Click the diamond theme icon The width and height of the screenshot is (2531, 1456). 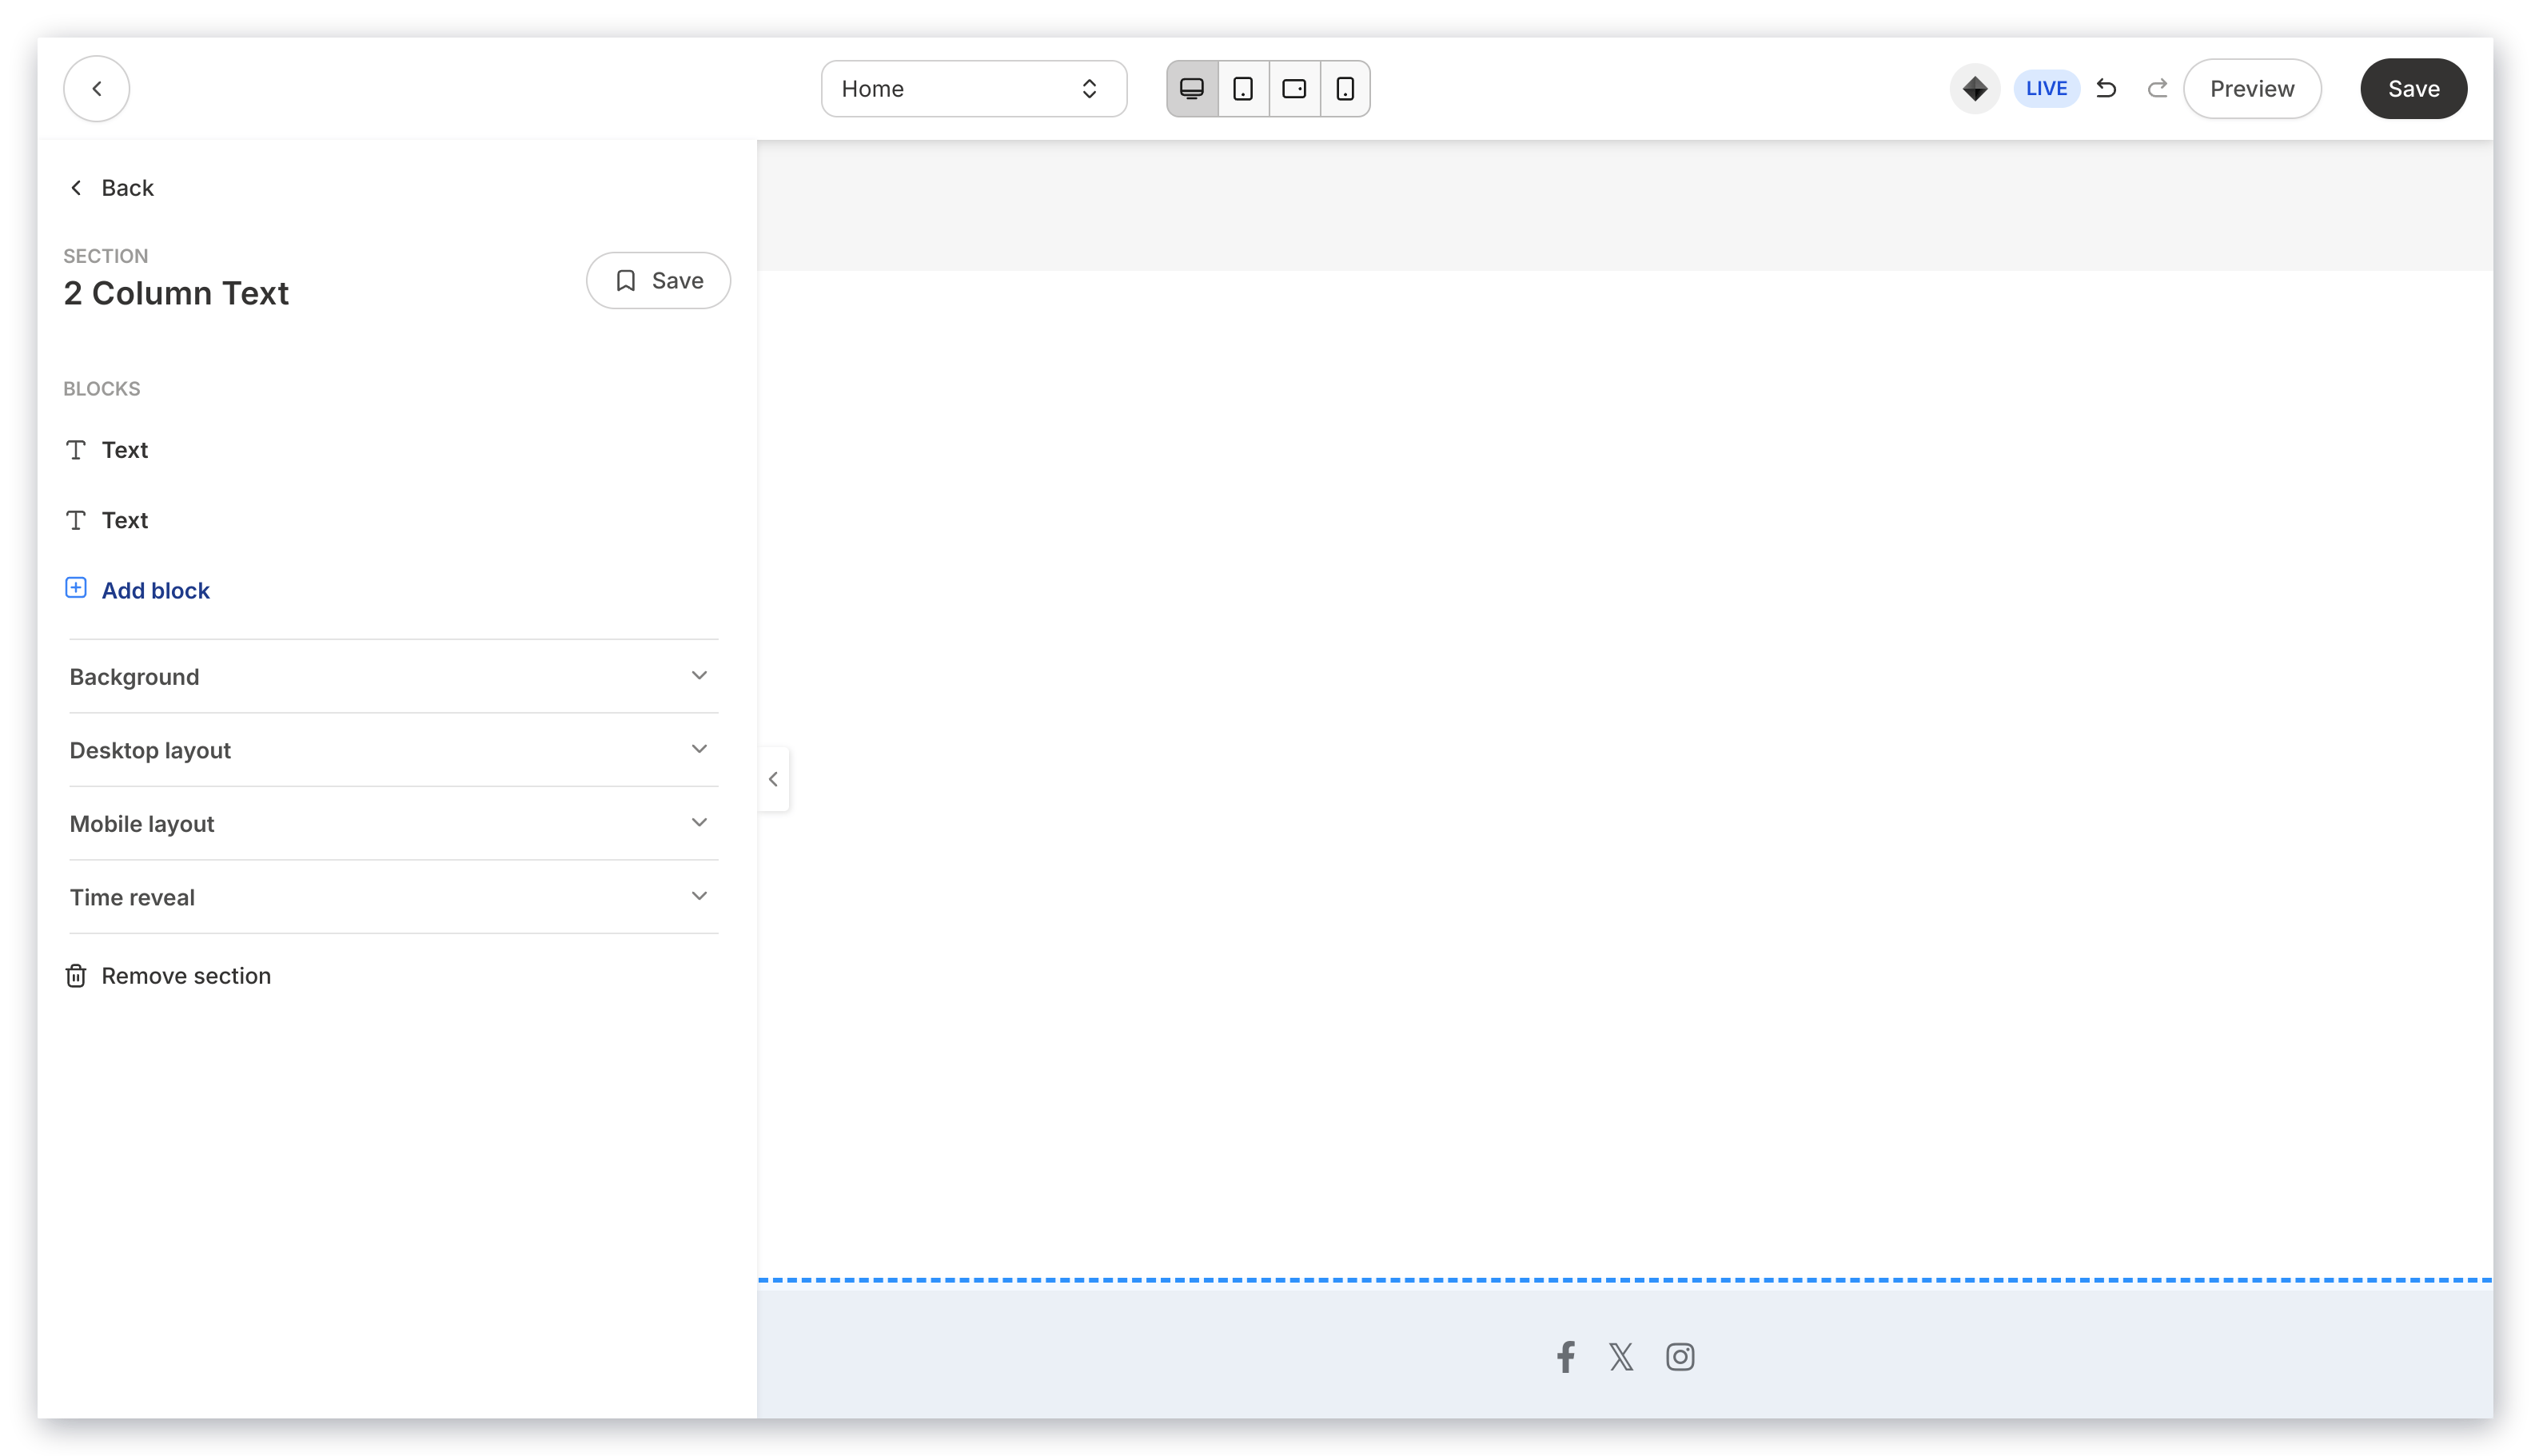[1974, 89]
